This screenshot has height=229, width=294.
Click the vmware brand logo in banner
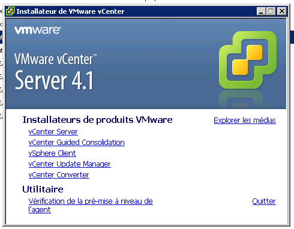tap(38, 30)
